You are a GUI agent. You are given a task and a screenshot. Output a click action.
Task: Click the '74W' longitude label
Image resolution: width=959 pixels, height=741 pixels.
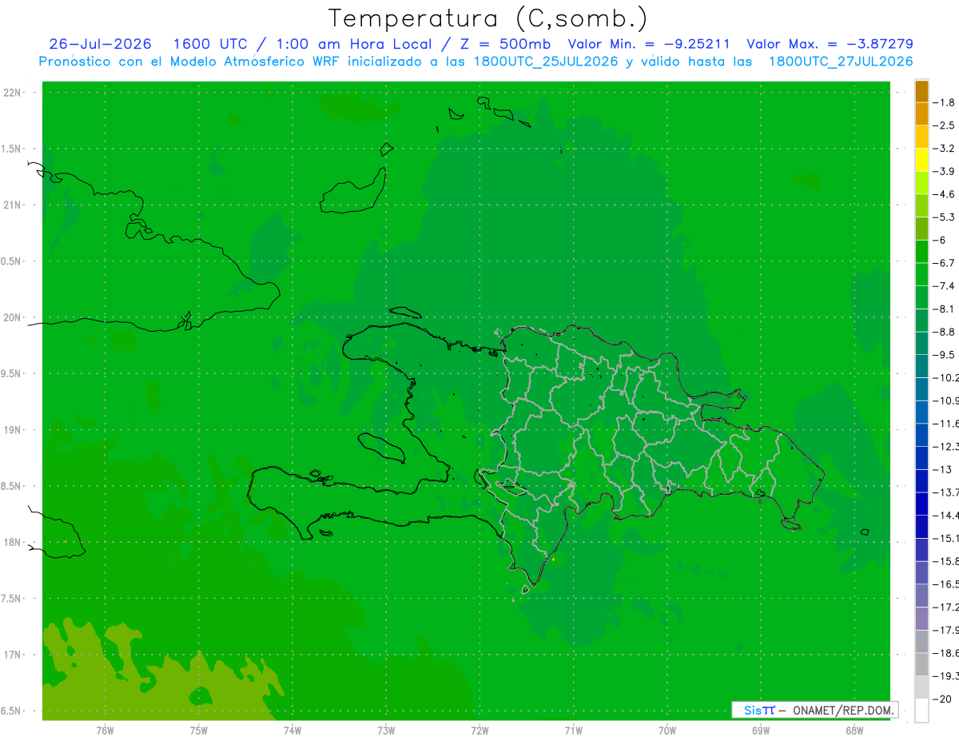[292, 730]
